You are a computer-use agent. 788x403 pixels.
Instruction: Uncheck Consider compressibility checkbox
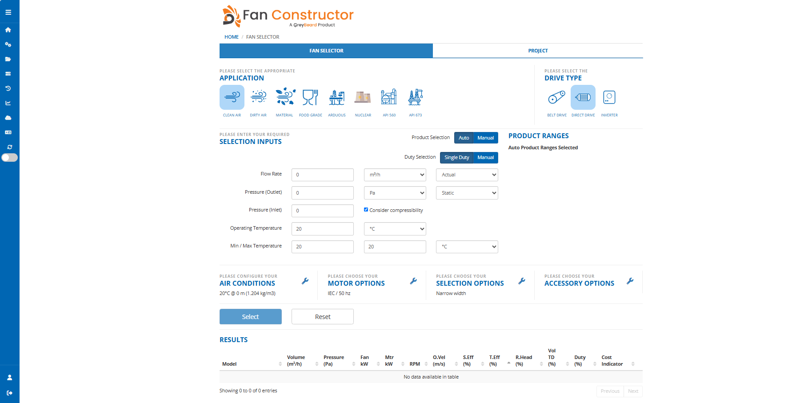coord(366,210)
